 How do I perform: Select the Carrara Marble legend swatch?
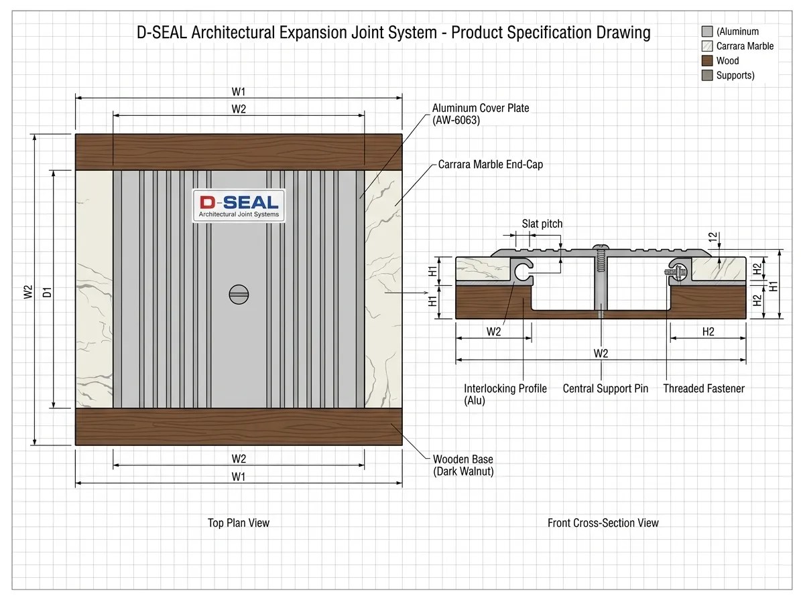707,46
